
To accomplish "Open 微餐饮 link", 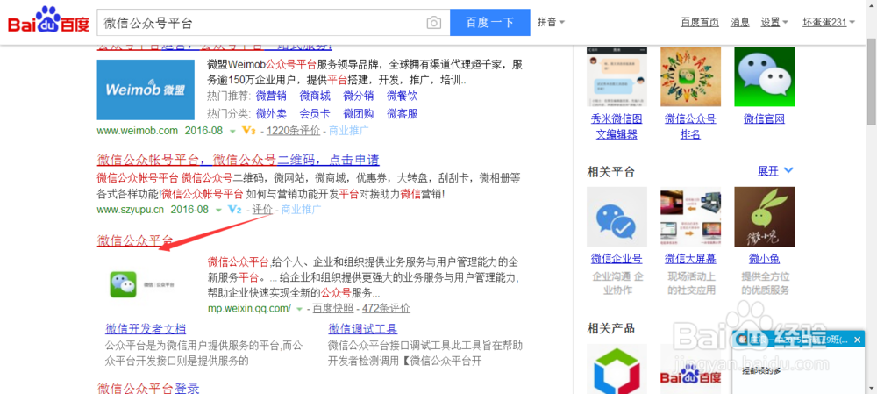I will pos(403,96).
